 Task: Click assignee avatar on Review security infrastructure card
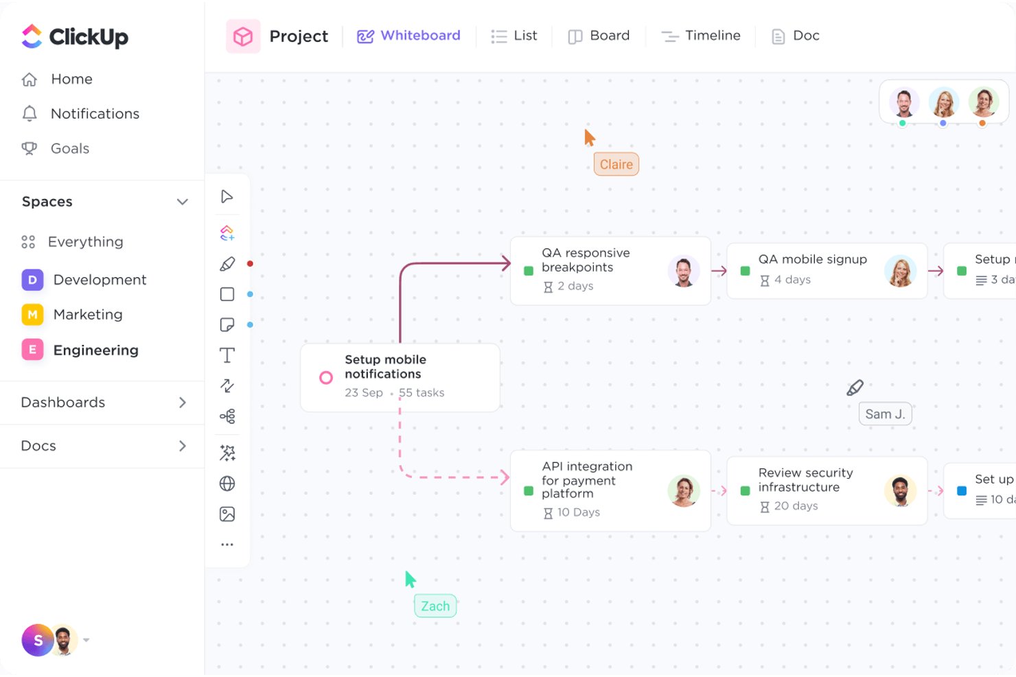(x=900, y=491)
